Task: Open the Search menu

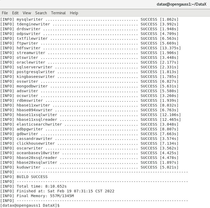Action: point(41,13)
